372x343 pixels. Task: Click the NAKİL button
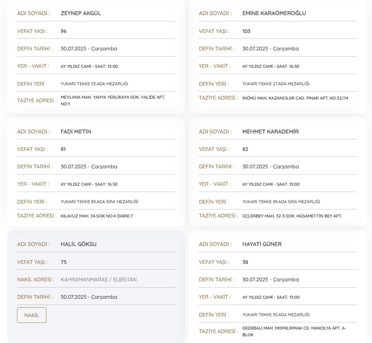[32, 315]
